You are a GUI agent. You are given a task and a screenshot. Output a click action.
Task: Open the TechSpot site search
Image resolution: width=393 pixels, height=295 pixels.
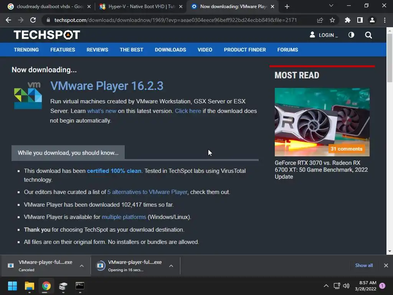(368, 35)
